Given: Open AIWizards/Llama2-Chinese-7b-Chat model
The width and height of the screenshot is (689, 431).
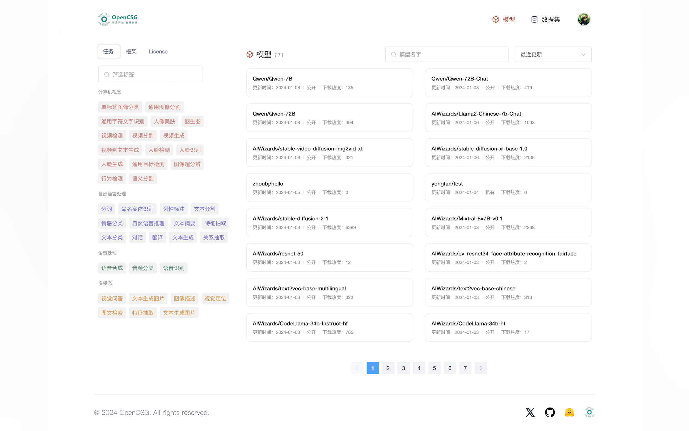Looking at the screenshot, I should tap(508, 118).
